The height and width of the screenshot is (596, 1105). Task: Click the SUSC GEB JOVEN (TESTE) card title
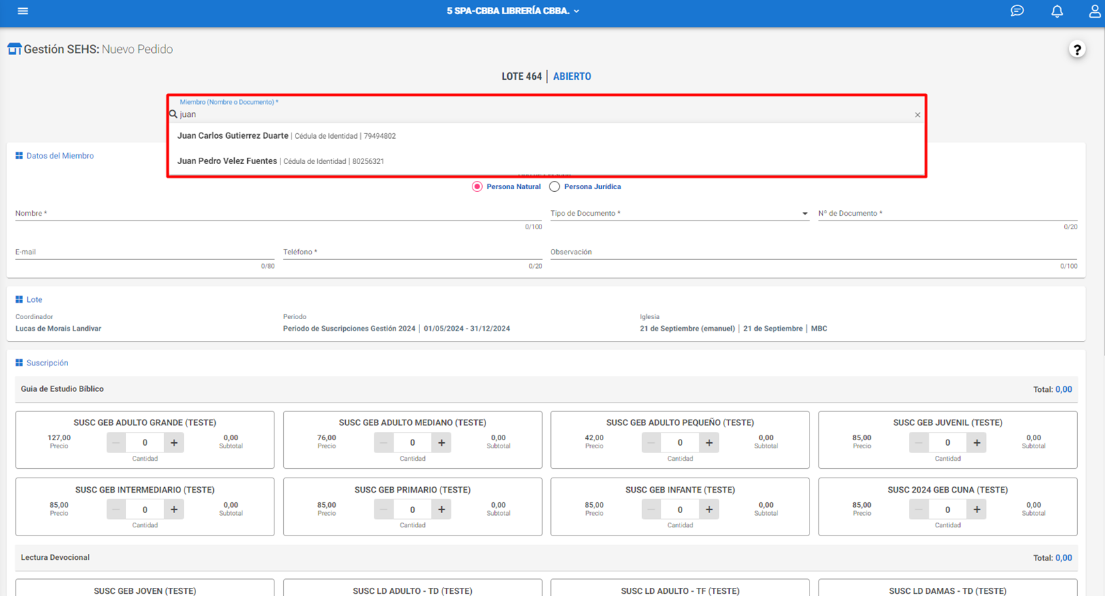coord(145,591)
